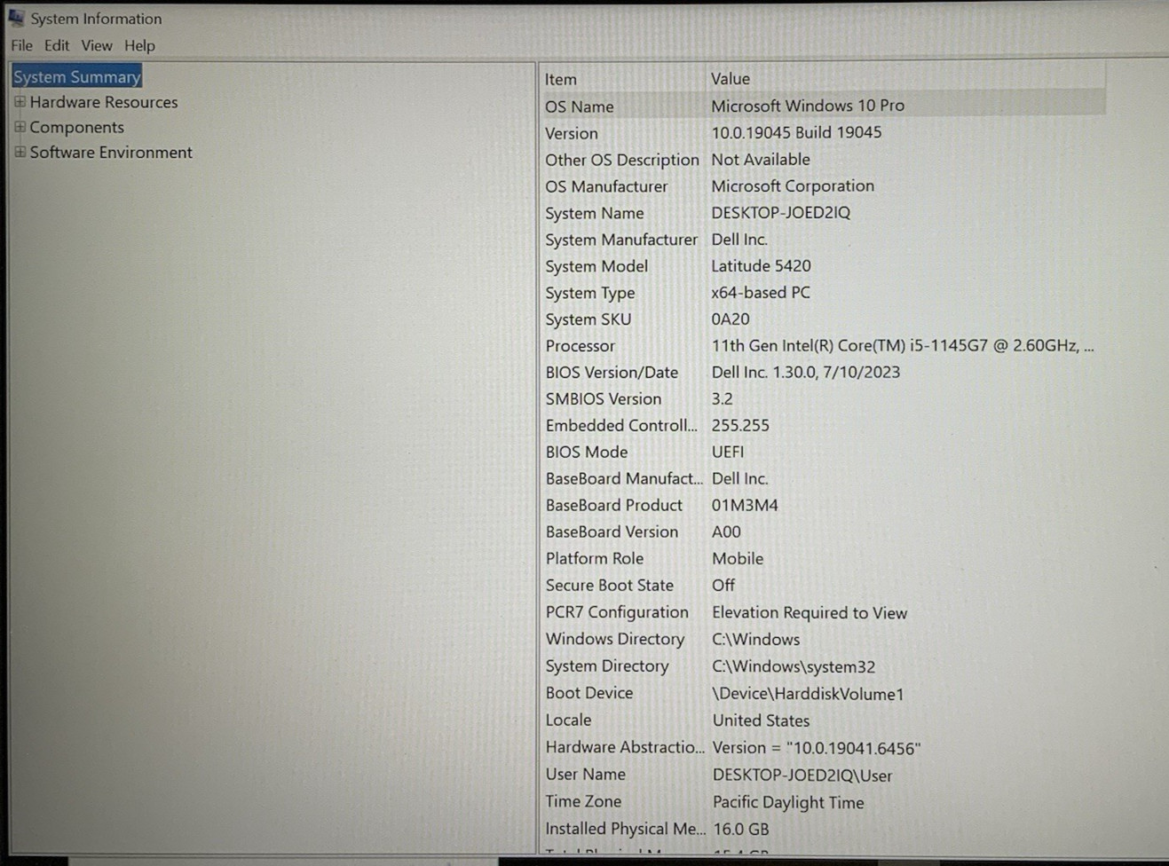The image size is (1169, 866).
Task: Click the value UEFI
Action: click(x=728, y=452)
